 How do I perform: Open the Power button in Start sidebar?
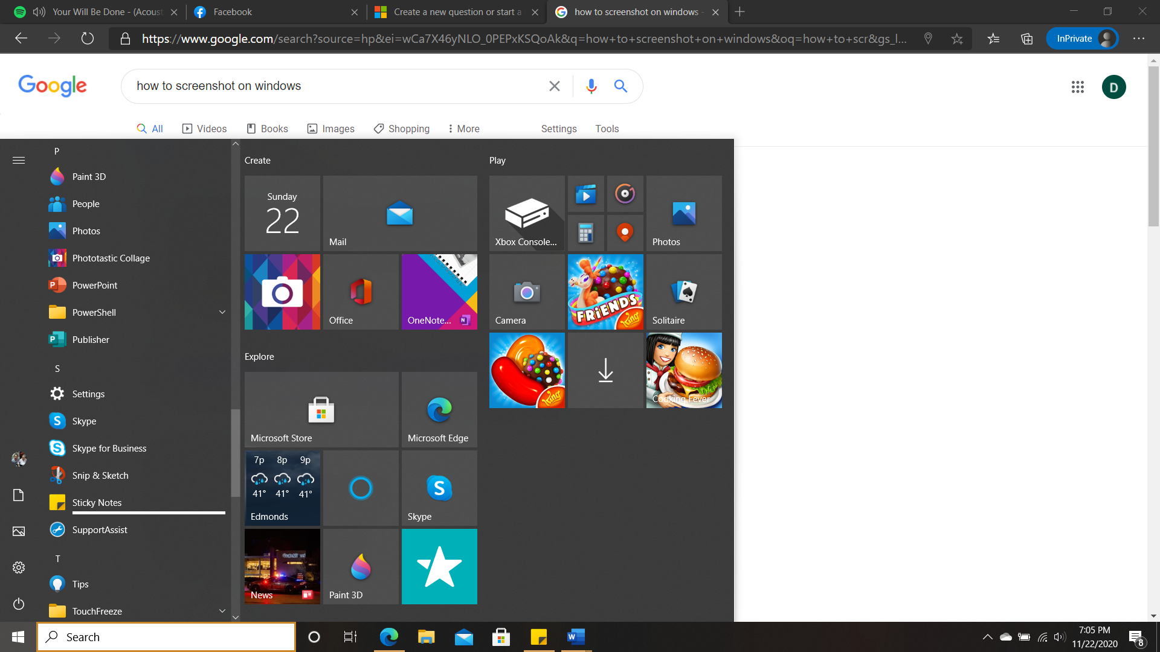[x=19, y=604]
